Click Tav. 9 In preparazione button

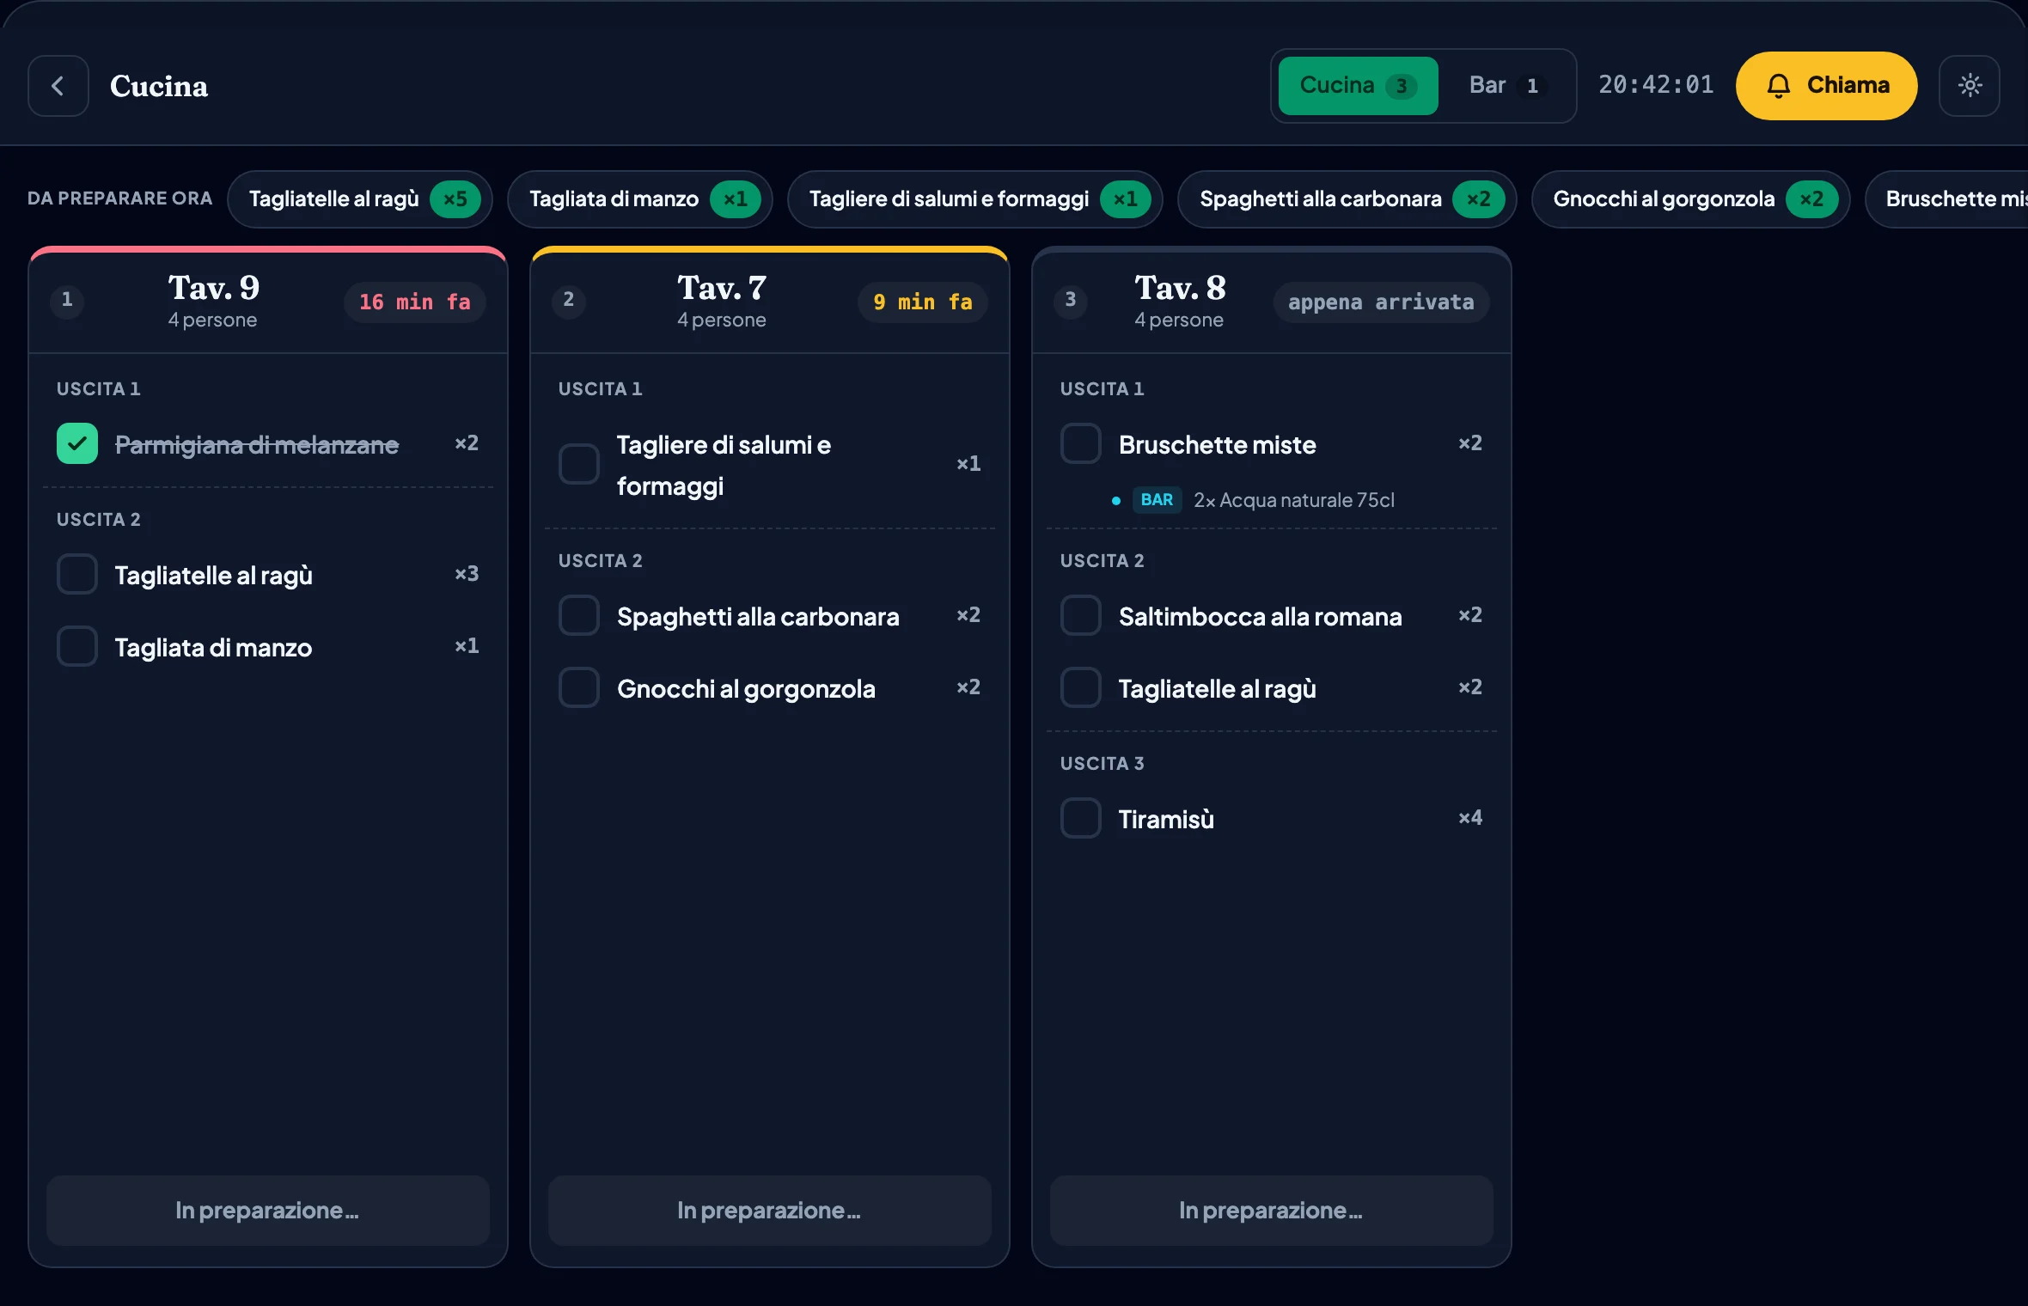[x=268, y=1211]
